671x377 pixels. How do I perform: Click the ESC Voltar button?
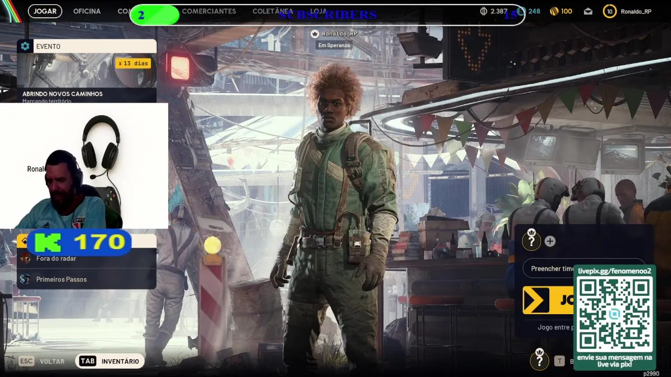click(42, 361)
